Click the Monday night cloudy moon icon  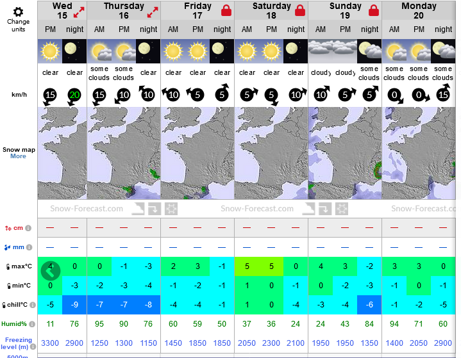point(443,51)
